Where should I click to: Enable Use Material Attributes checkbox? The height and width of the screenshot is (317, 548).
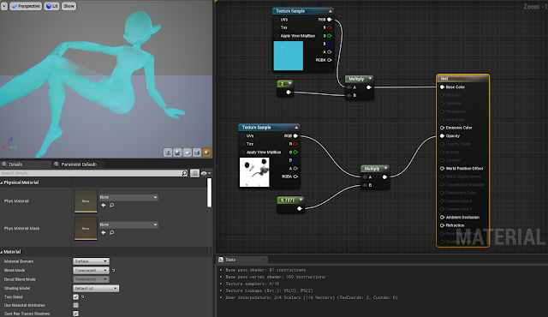(76, 305)
